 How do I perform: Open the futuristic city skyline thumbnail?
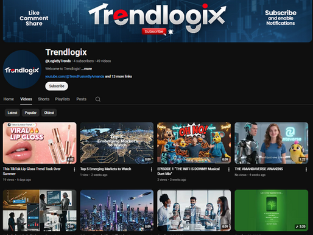coord(117,211)
